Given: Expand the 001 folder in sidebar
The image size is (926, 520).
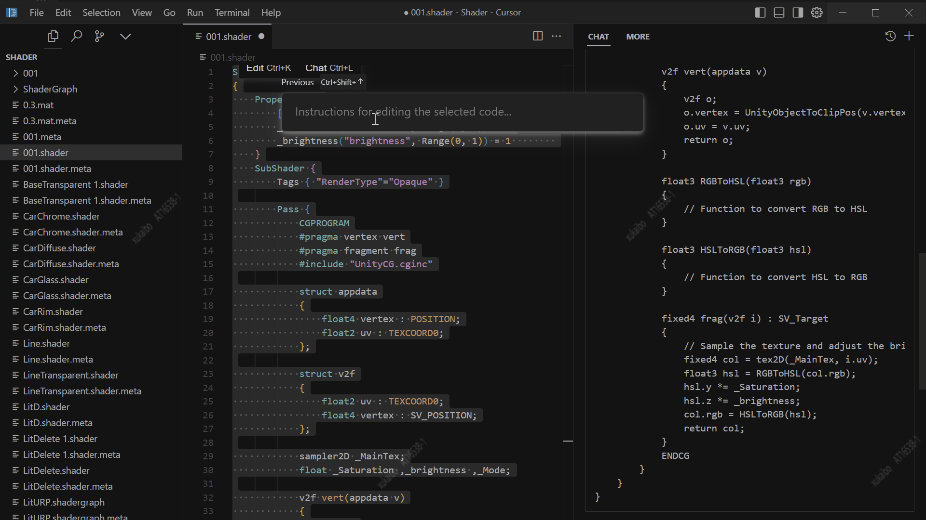Looking at the screenshot, I should coord(15,72).
